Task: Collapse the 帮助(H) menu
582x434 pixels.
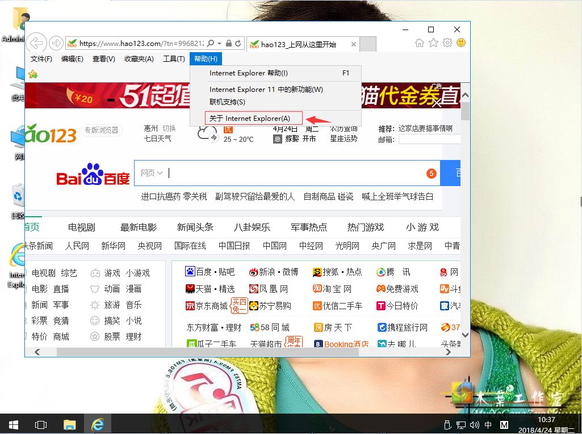Action: (206, 59)
